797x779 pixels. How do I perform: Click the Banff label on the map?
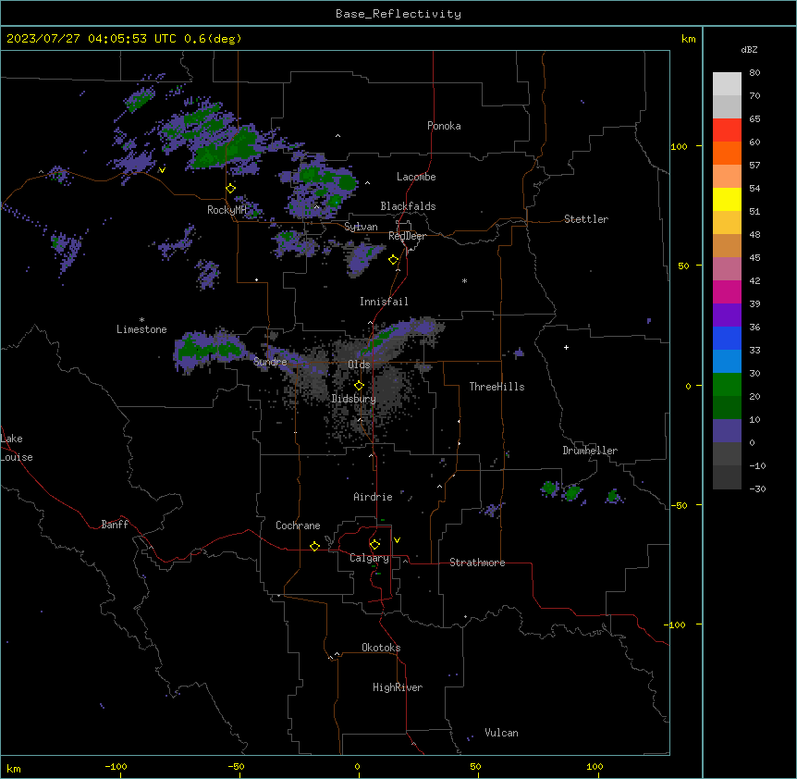point(115,525)
